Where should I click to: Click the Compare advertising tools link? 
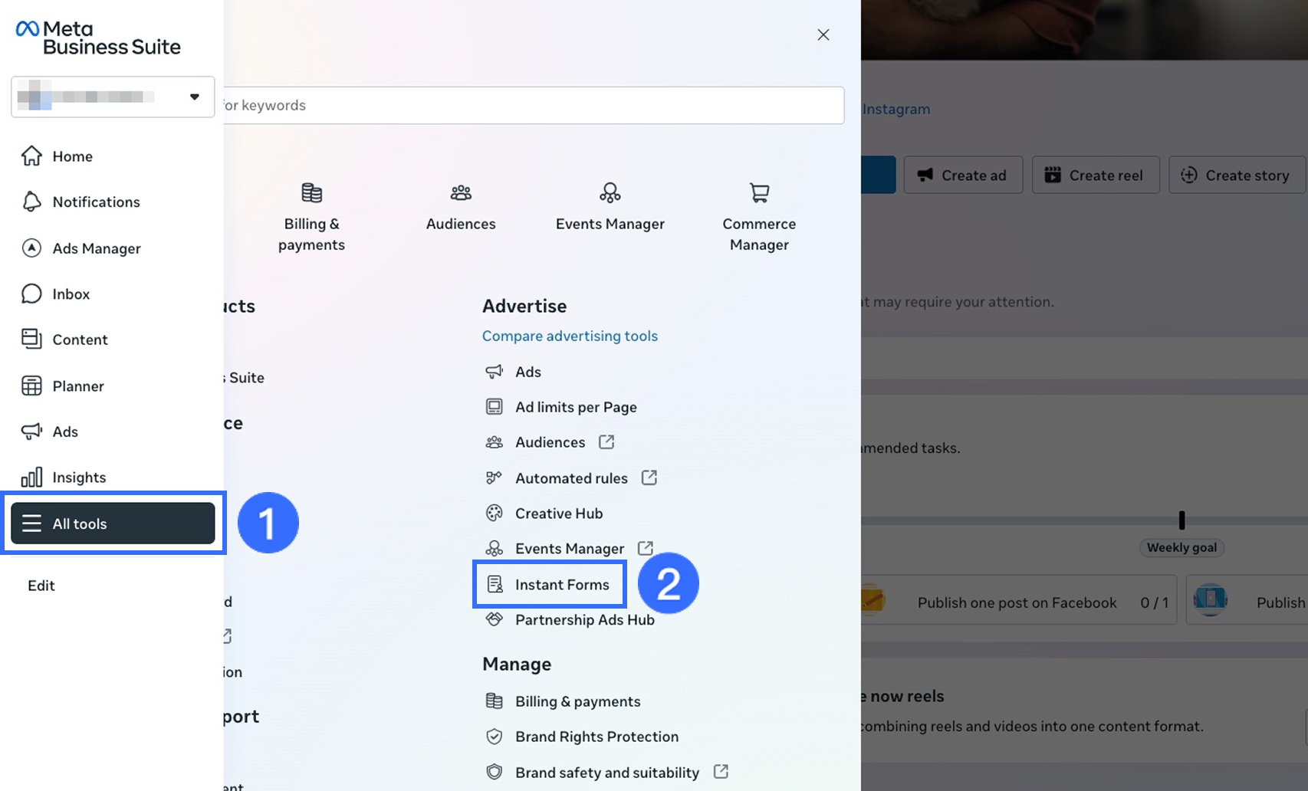coord(570,336)
